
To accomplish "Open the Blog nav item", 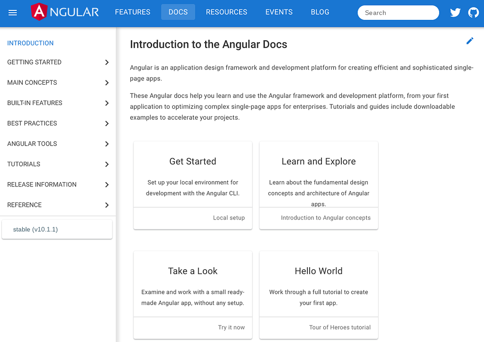I will point(320,12).
